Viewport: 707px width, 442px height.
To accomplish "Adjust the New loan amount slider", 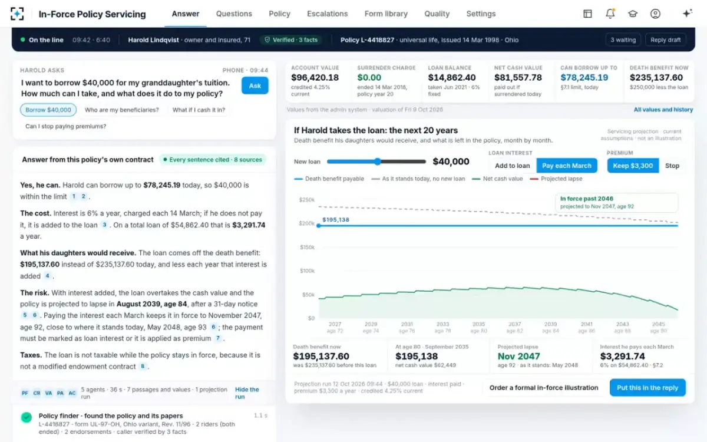I will pos(376,161).
